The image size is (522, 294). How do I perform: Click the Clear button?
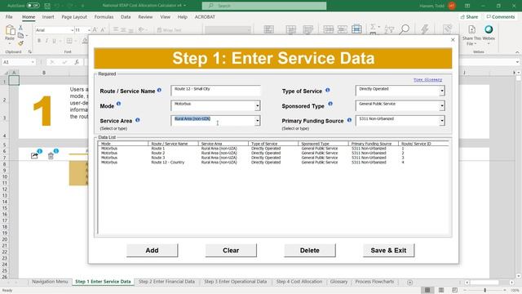pyautogui.click(x=231, y=251)
